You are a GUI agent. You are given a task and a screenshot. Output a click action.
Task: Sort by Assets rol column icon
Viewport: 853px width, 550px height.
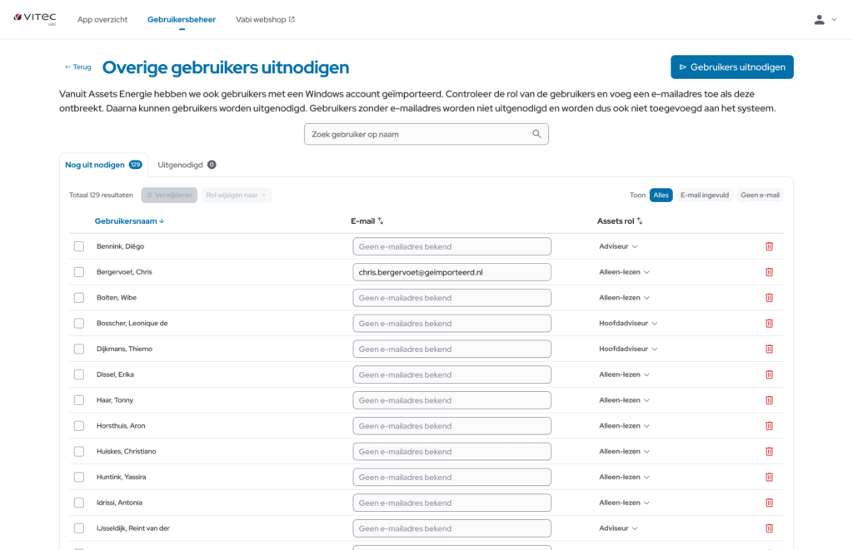coord(640,221)
